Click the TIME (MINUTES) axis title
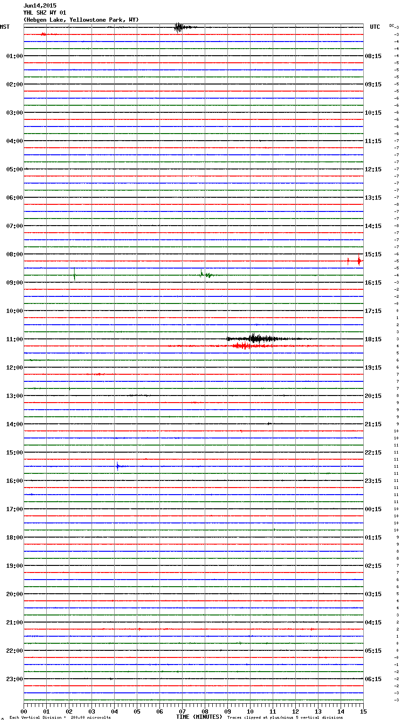The image size is (401, 724). 199,717
